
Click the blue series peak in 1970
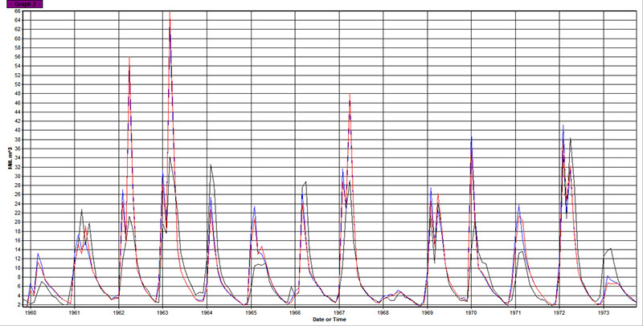(x=471, y=138)
